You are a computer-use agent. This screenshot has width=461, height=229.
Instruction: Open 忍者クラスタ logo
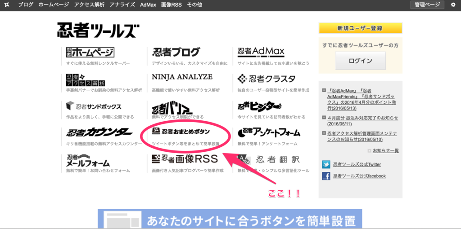267,79
